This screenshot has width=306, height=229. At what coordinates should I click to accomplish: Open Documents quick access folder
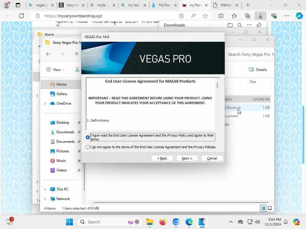coord(65,142)
